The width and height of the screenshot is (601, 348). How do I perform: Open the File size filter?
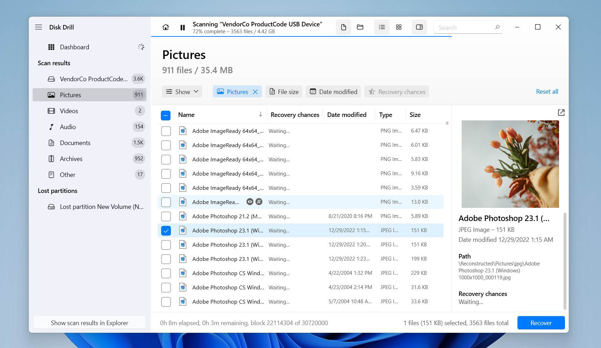tap(284, 92)
